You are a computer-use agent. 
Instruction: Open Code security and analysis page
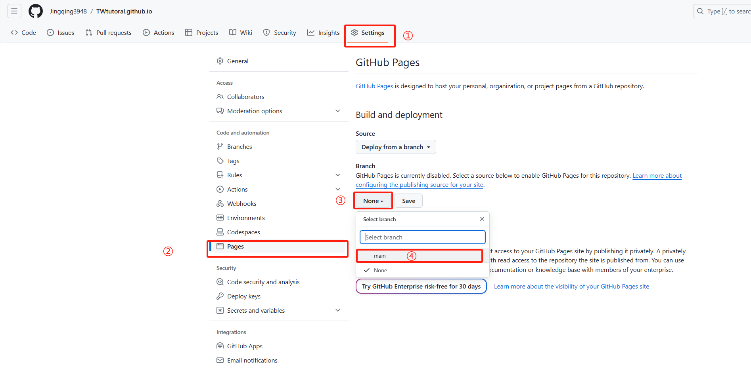263,282
